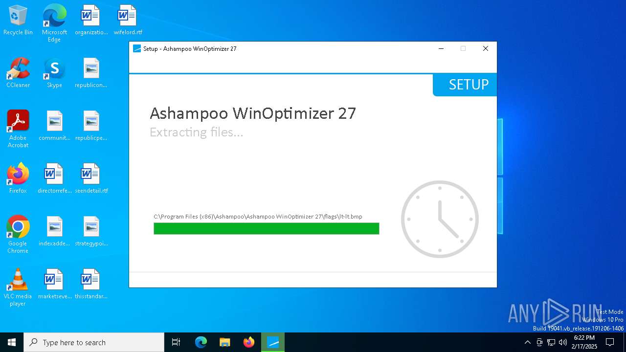Open the Skype desktop shortcut
626x352 pixels.
(54, 73)
